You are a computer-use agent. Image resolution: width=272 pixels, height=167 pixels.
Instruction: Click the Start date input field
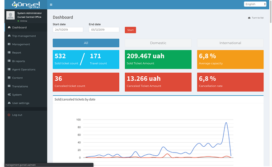(x=68, y=30)
